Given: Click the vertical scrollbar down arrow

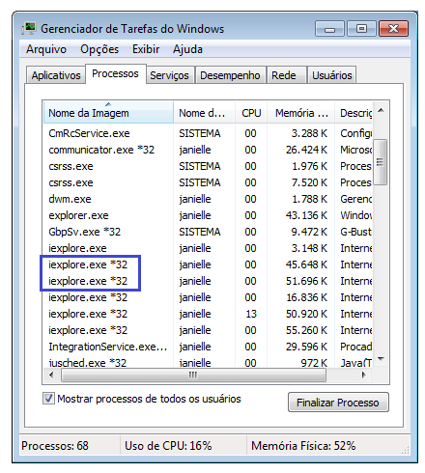Looking at the screenshot, I should coord(382,359).
